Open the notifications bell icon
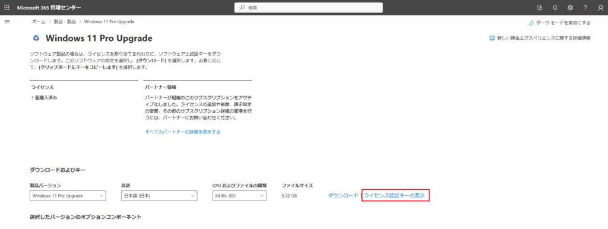Viewport: 608px width, 229px height. (555, 8)
